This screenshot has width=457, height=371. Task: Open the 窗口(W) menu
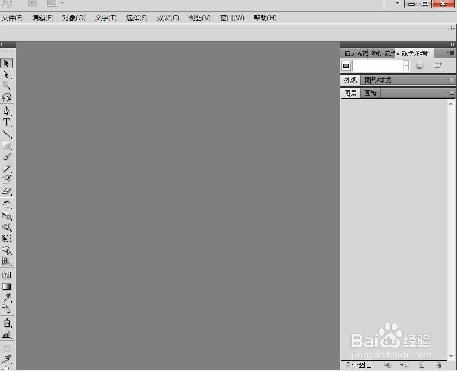coord(232,18)
